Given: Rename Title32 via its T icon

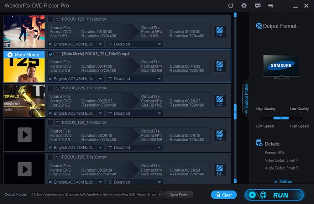Looking at the screenshot, I should 58,123.
